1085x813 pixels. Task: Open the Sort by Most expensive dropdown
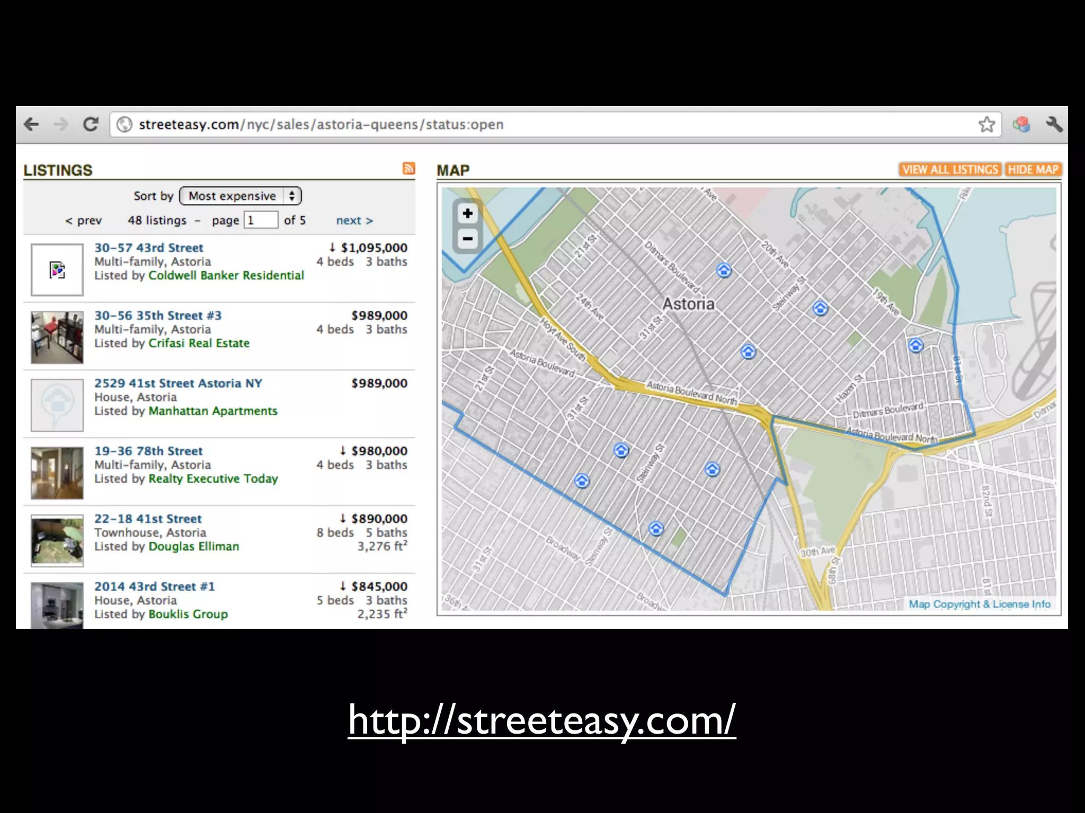point(241,196)
